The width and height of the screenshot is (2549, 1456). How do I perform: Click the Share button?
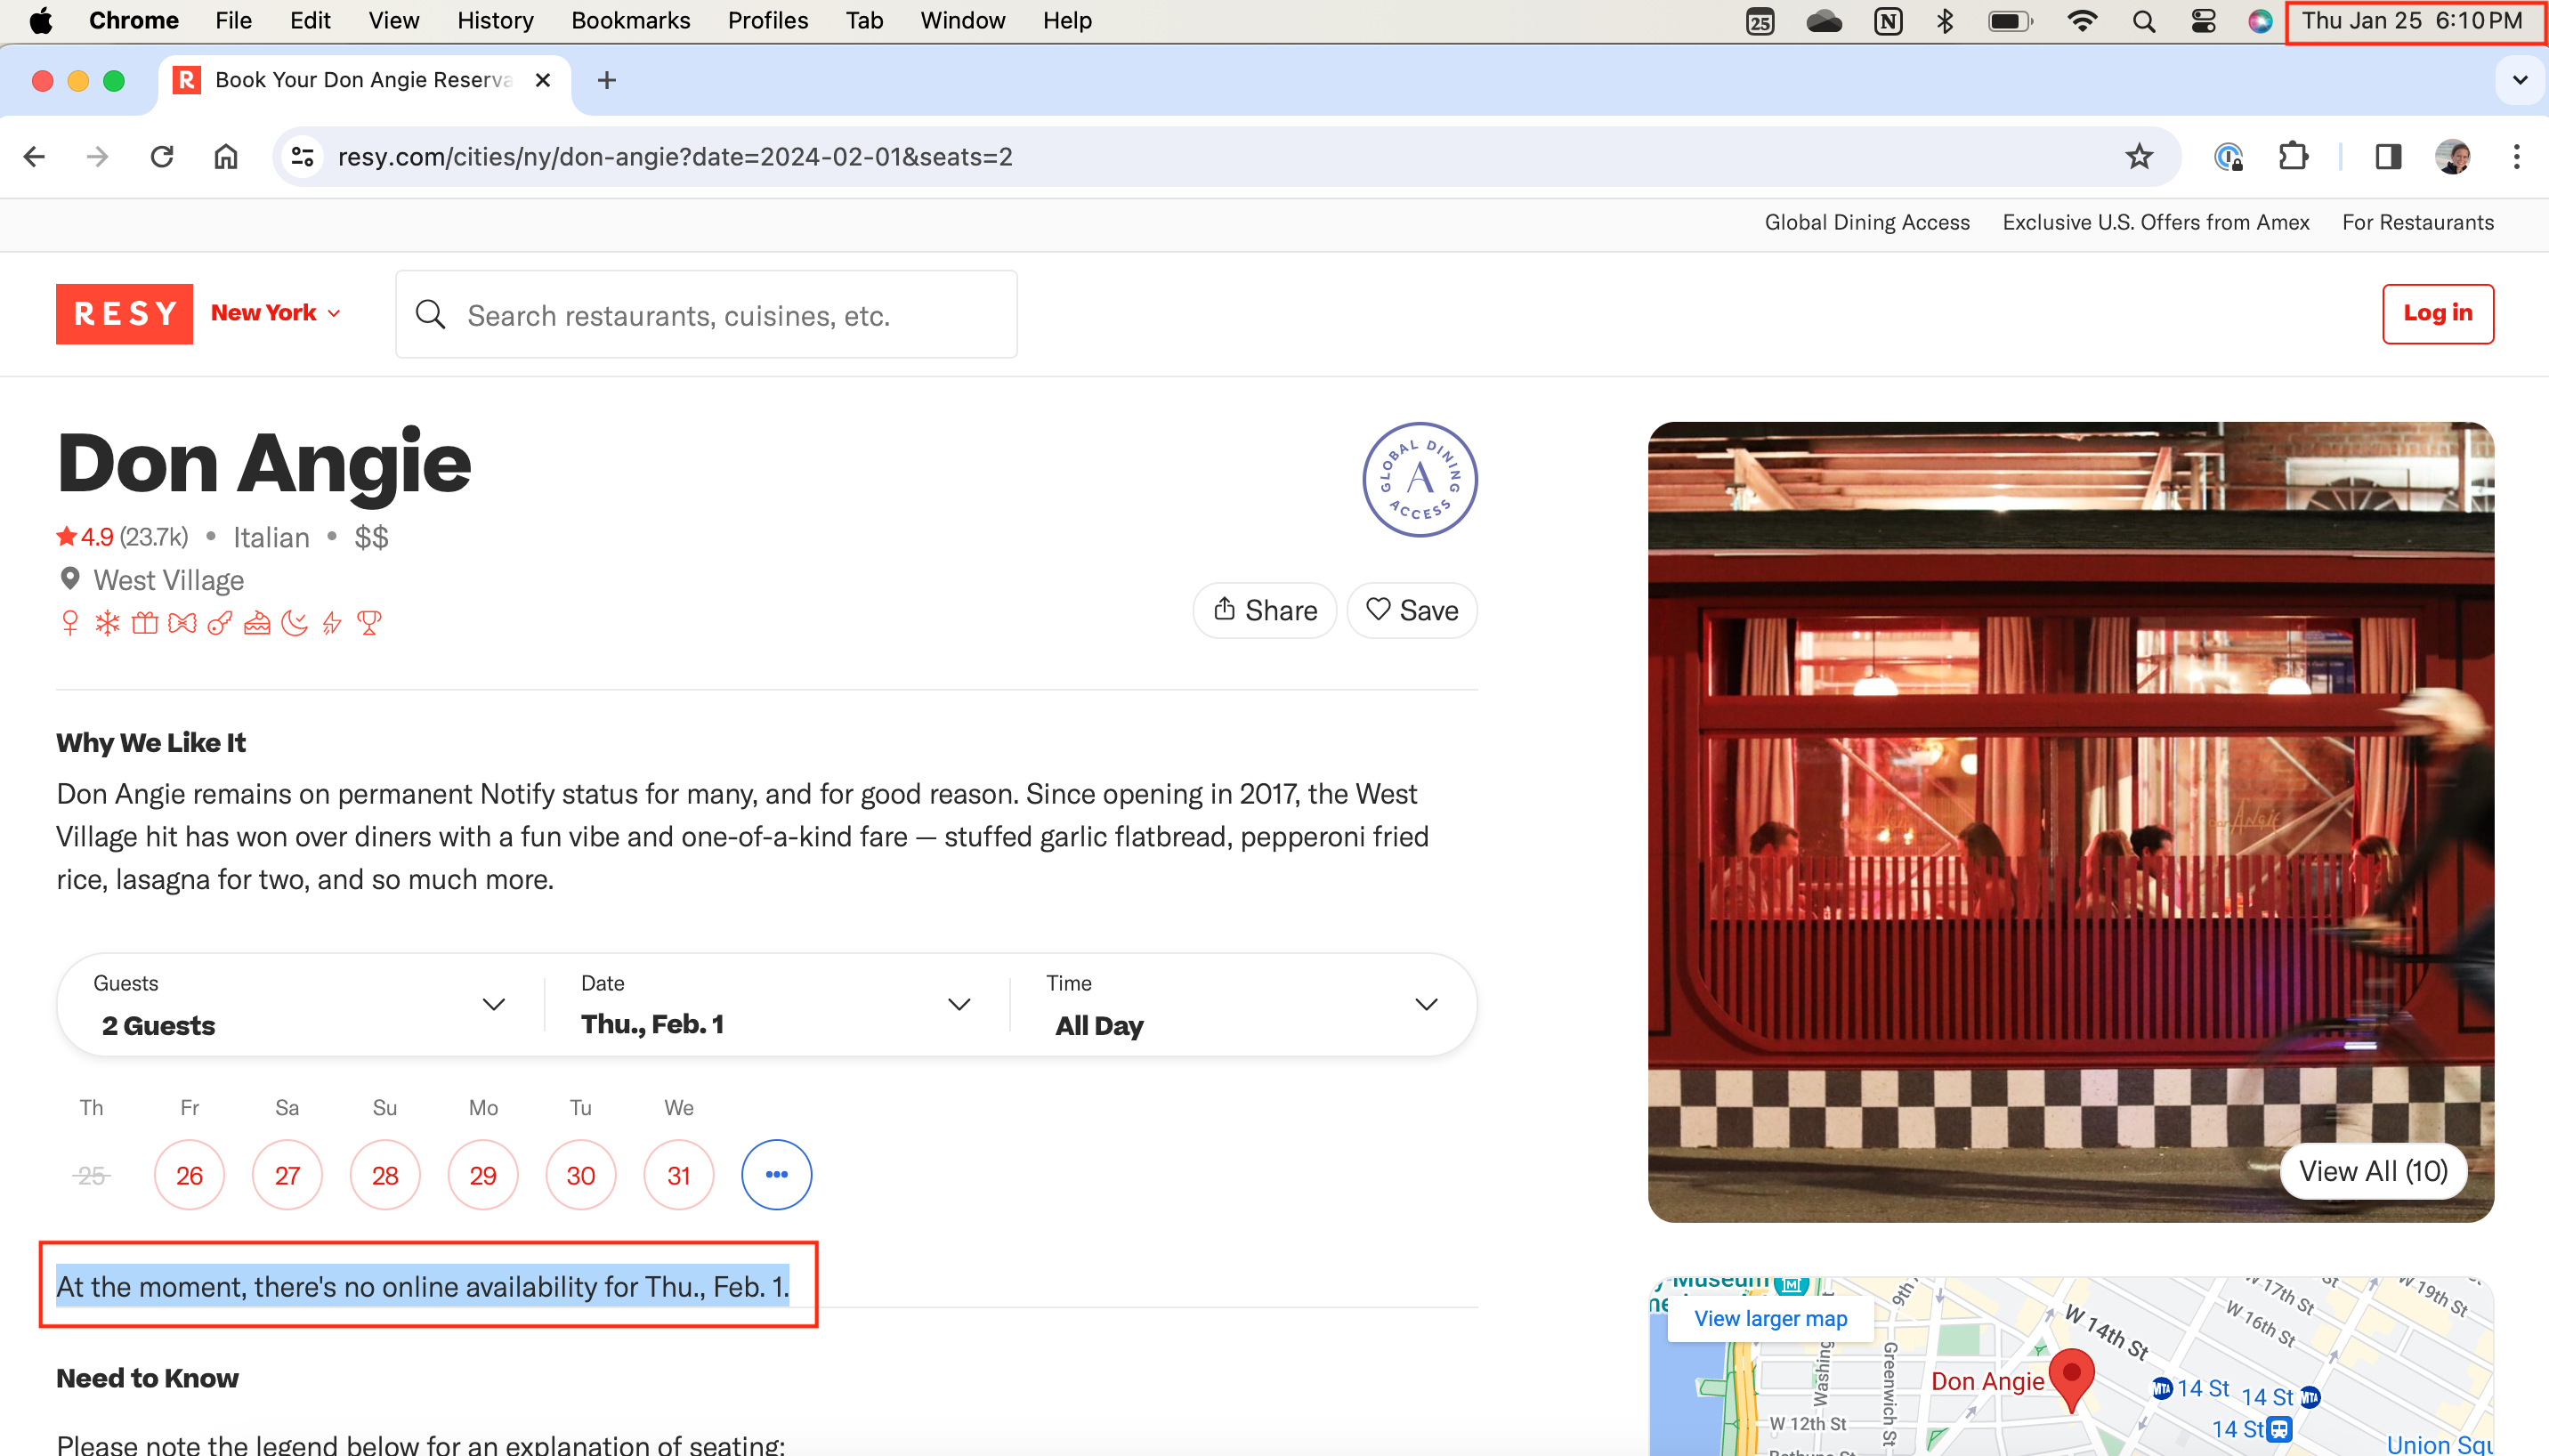pyautogui.click(x=1264, y=610)
